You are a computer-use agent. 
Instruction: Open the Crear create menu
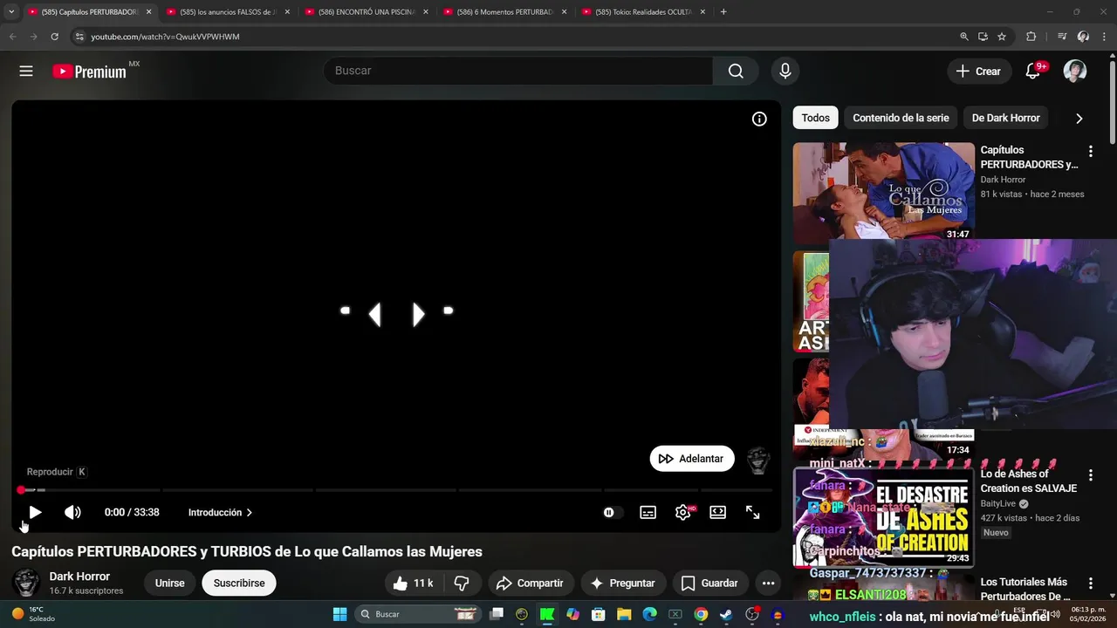(x=978, y=72)
